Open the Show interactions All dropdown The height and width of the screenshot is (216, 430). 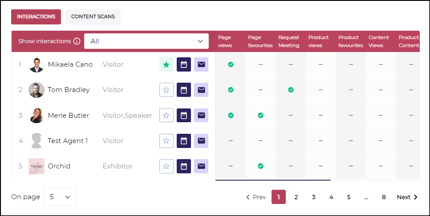pyautogui.click(x=146, y=41)
